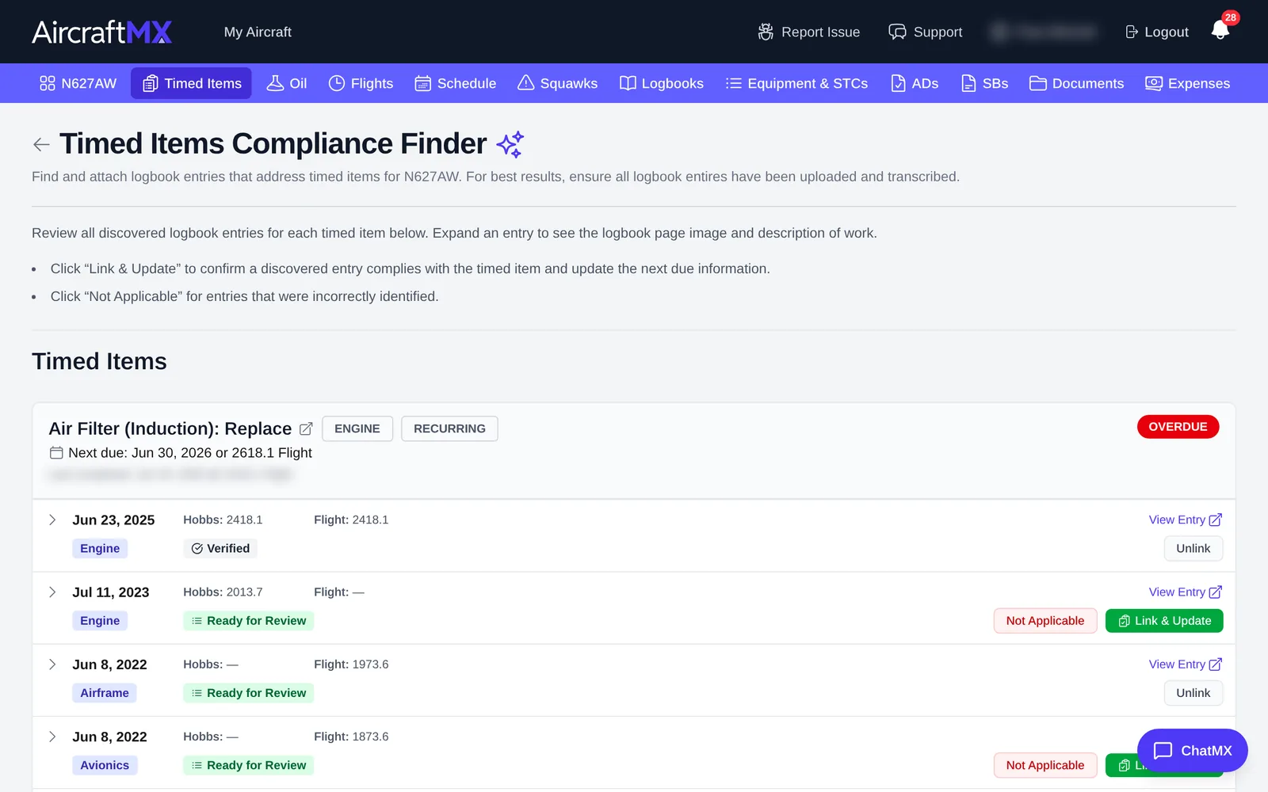This screenshot has height=792, width=1268.
Task: Click the Squawks warning triangle icon
Action: click(525, 83)
